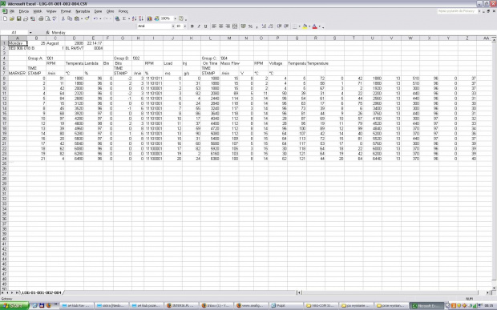Toggle bold formatting
Screen dimensions: 497x310
192,26
